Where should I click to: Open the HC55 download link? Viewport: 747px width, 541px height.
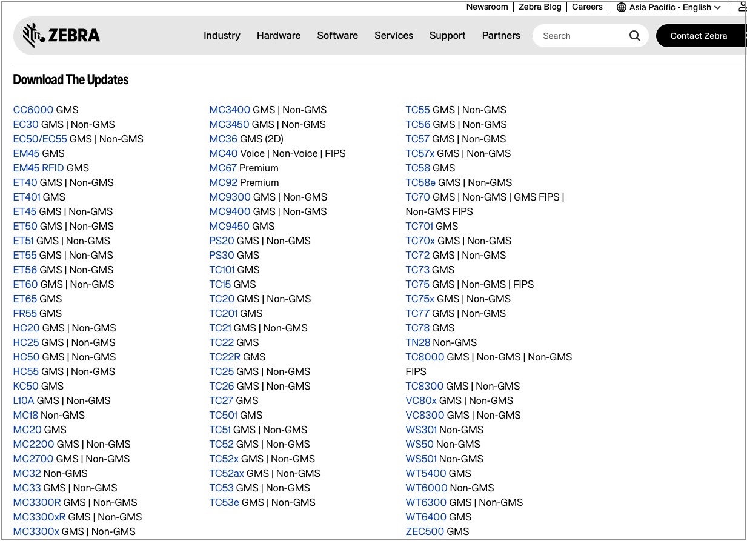[26, 371]
